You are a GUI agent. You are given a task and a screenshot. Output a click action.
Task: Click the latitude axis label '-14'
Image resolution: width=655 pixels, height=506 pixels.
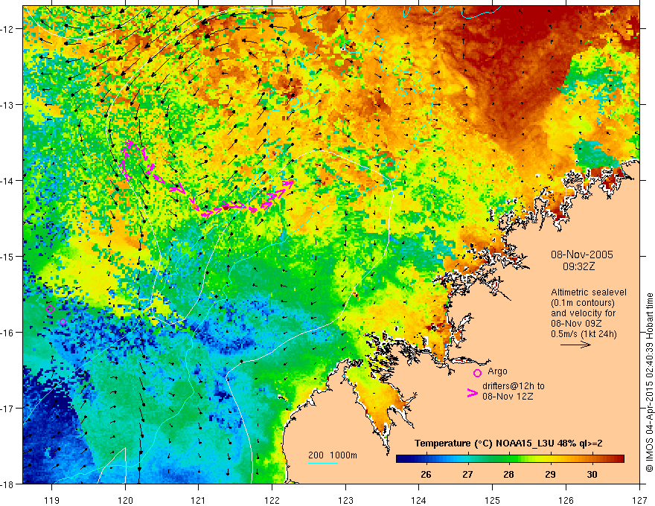pos(7,181)
